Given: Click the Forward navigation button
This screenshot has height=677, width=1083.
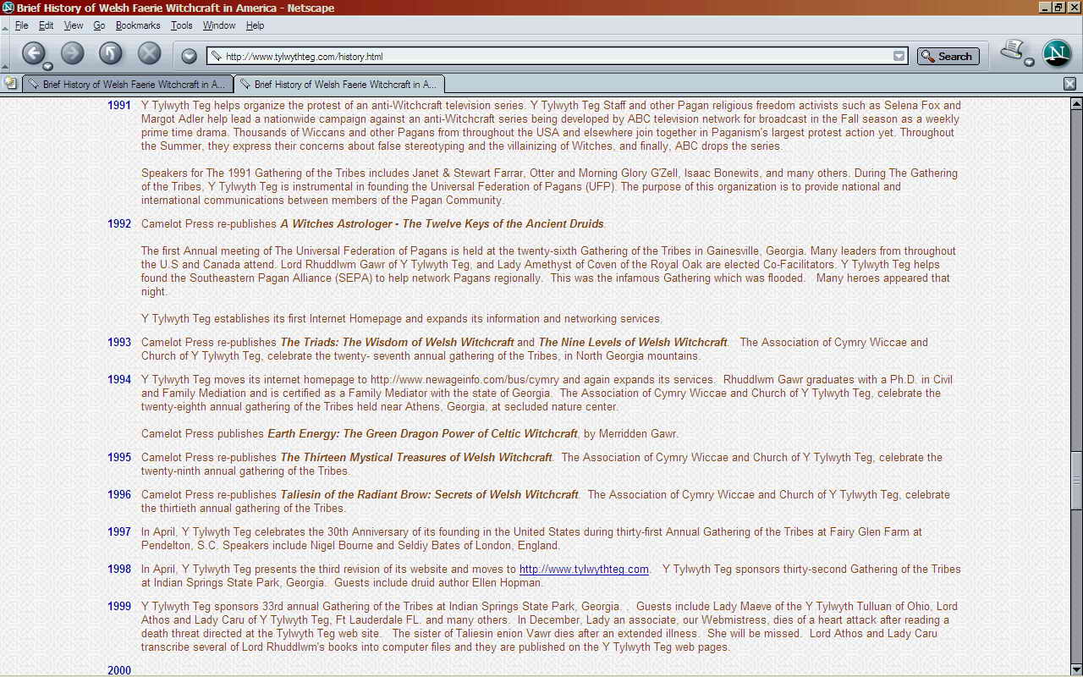Looking at the screenshot, I should pos(72,54).
